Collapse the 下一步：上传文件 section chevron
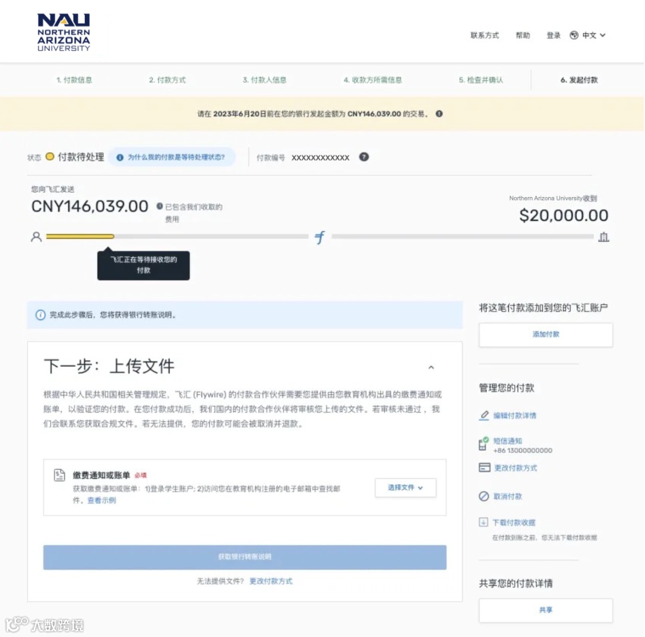The image size is (645, 637). tap(431, 367)
